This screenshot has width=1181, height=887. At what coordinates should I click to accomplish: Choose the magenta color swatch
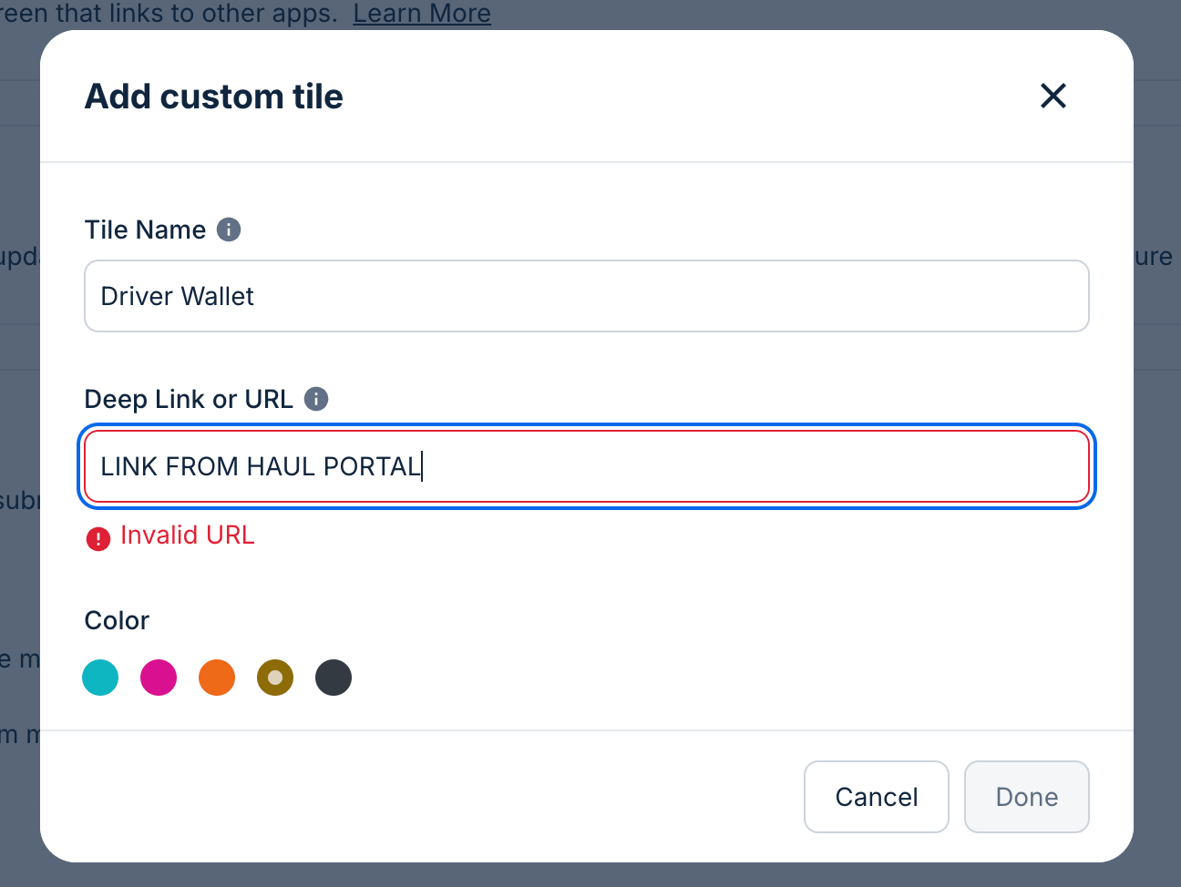159,678
